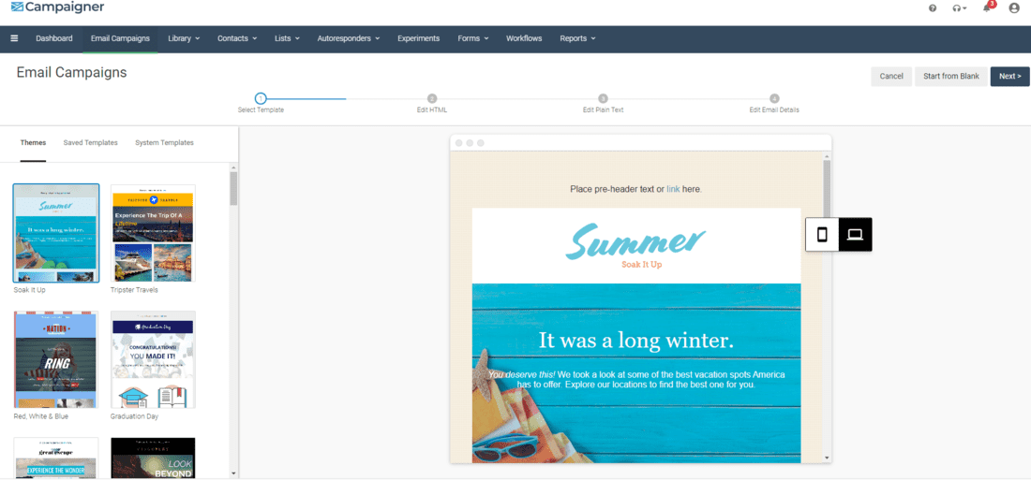Image resolution: width=1031 pixels, height=480 pixels.
Task: Open the Saved Templates tab
Action: (91, 143)
